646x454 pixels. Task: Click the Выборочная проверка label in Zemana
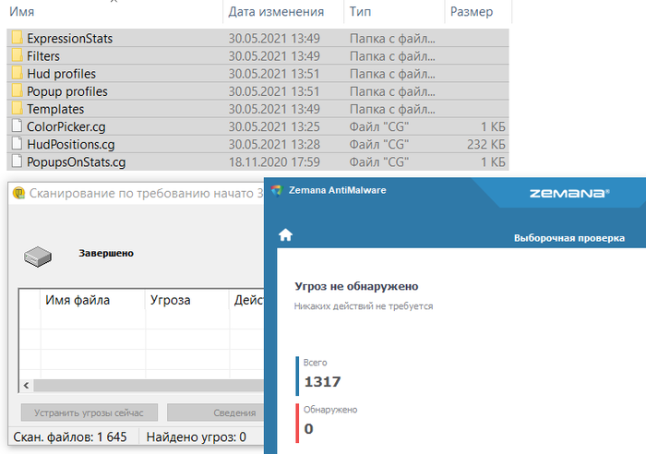569,238
